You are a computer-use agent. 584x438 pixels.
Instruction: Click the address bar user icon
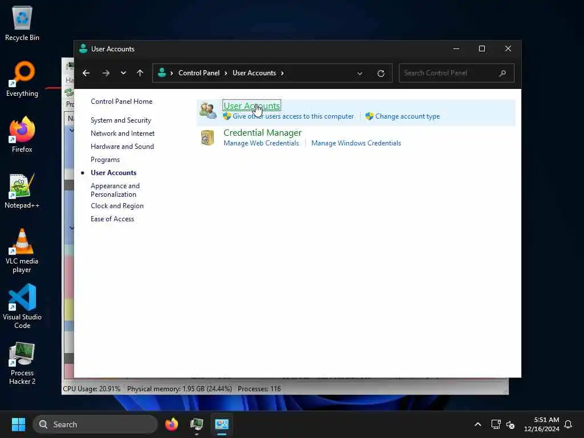tap(162, 72)
